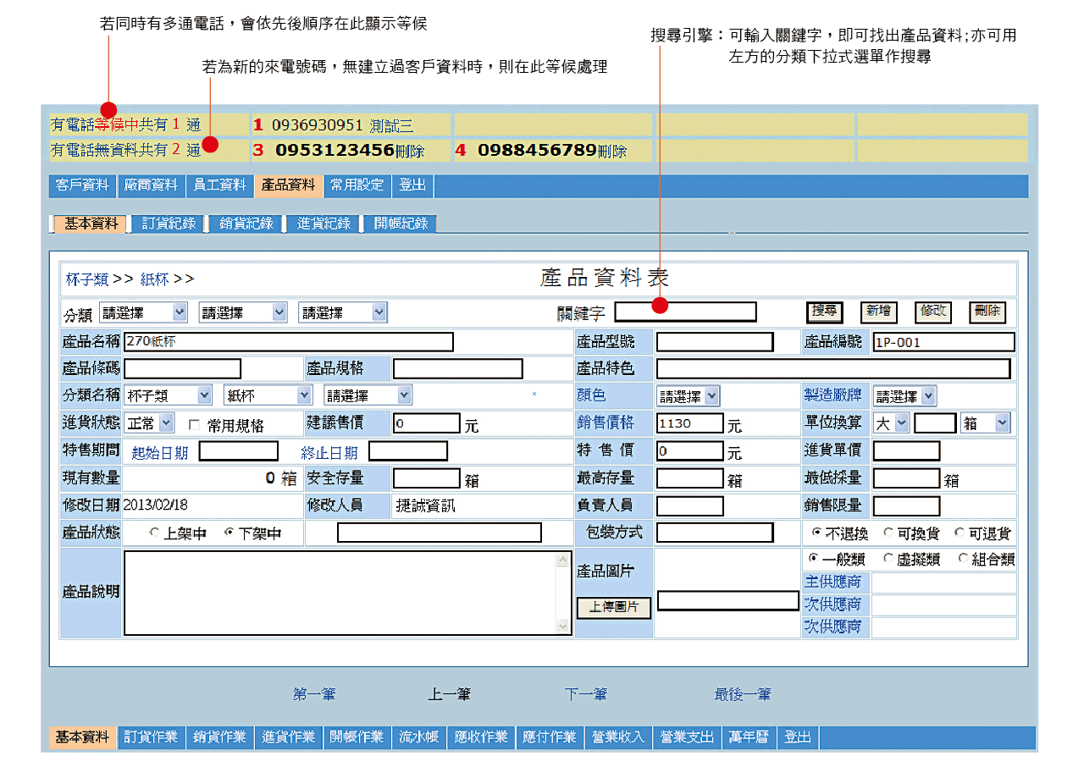Screen dimensions: 1084x762
Task: Click the 新增 button
Action: click(x=878, y=312)
